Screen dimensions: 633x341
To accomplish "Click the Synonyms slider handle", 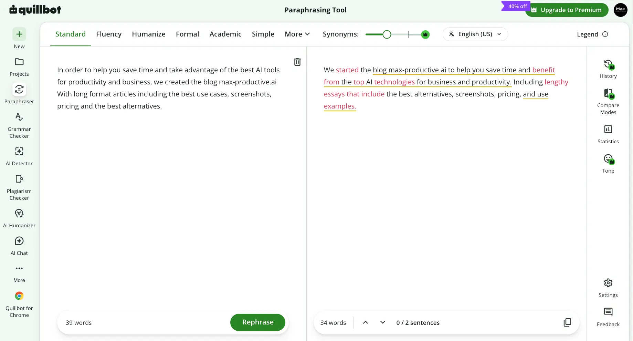I will coord(387,34).
